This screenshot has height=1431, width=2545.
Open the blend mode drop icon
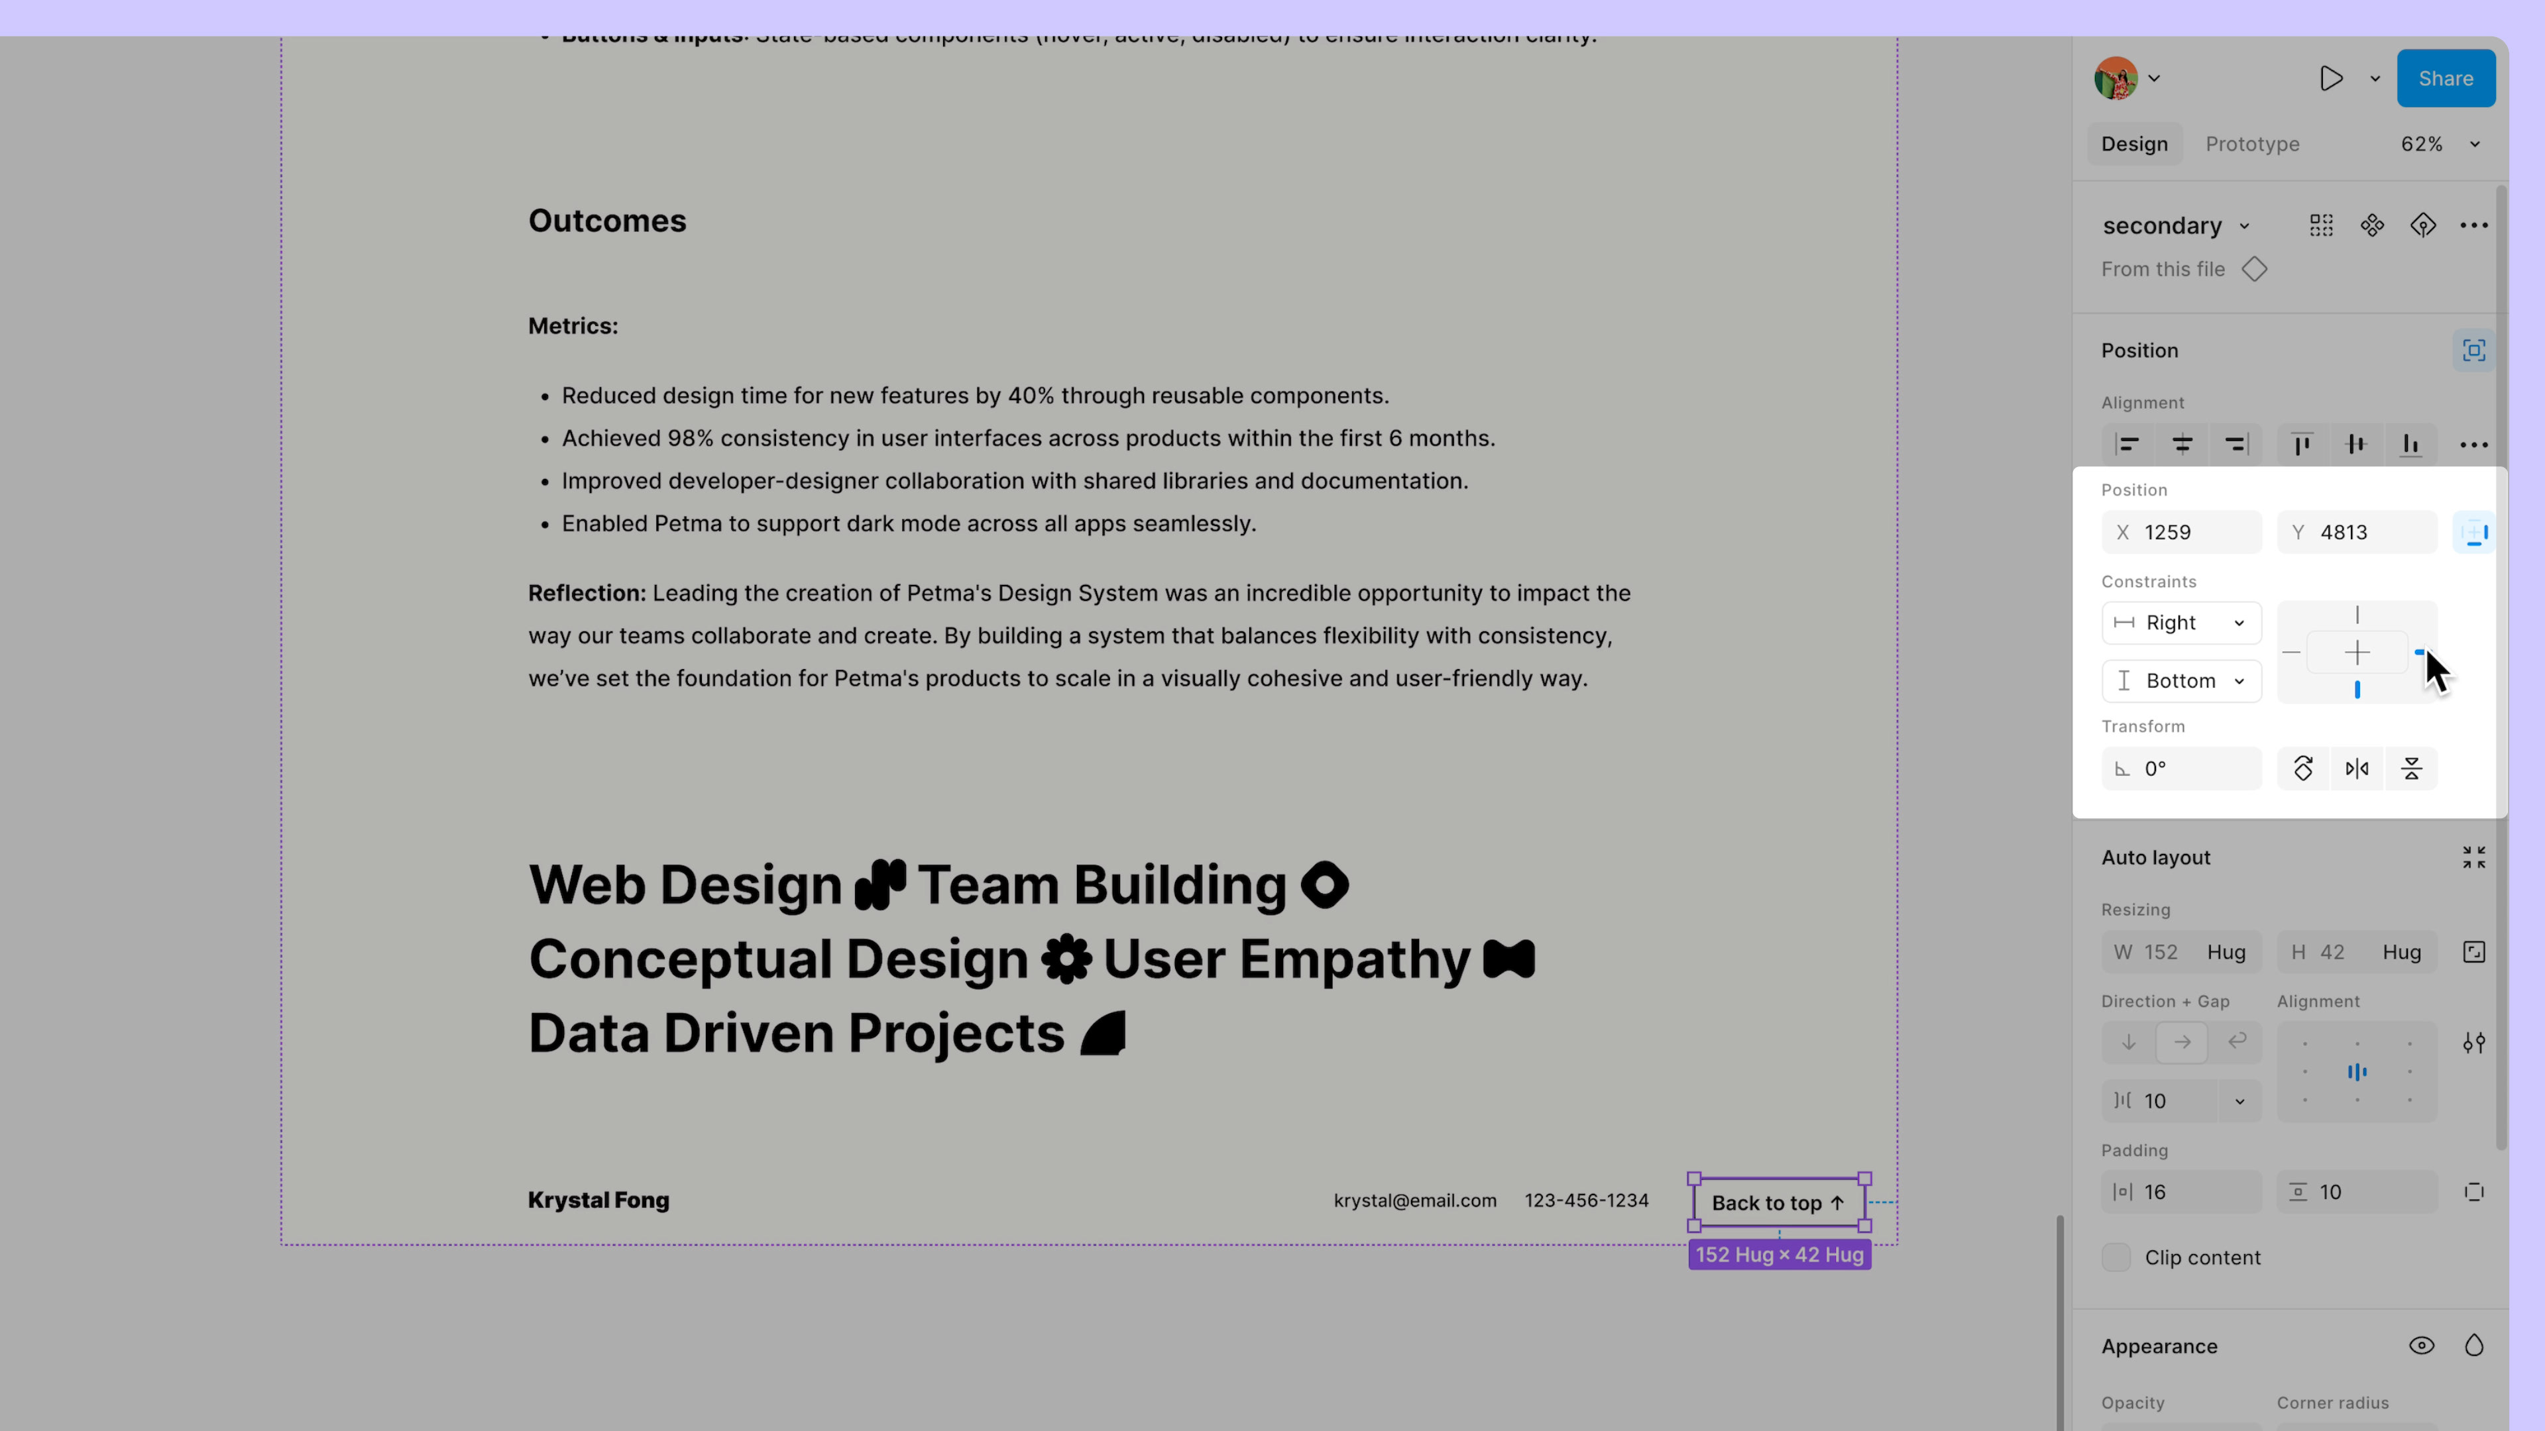pyautogui.click(x=2473, y=1346)
